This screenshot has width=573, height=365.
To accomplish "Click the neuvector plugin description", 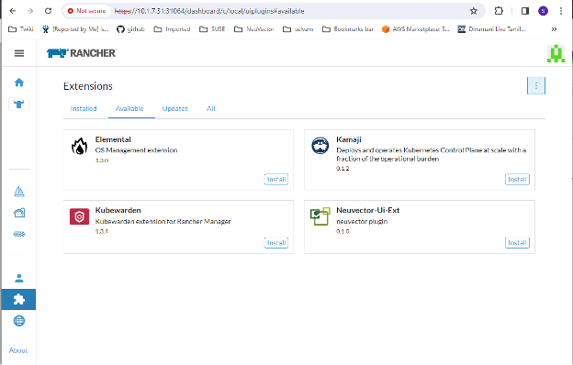I will click(362, 221).
